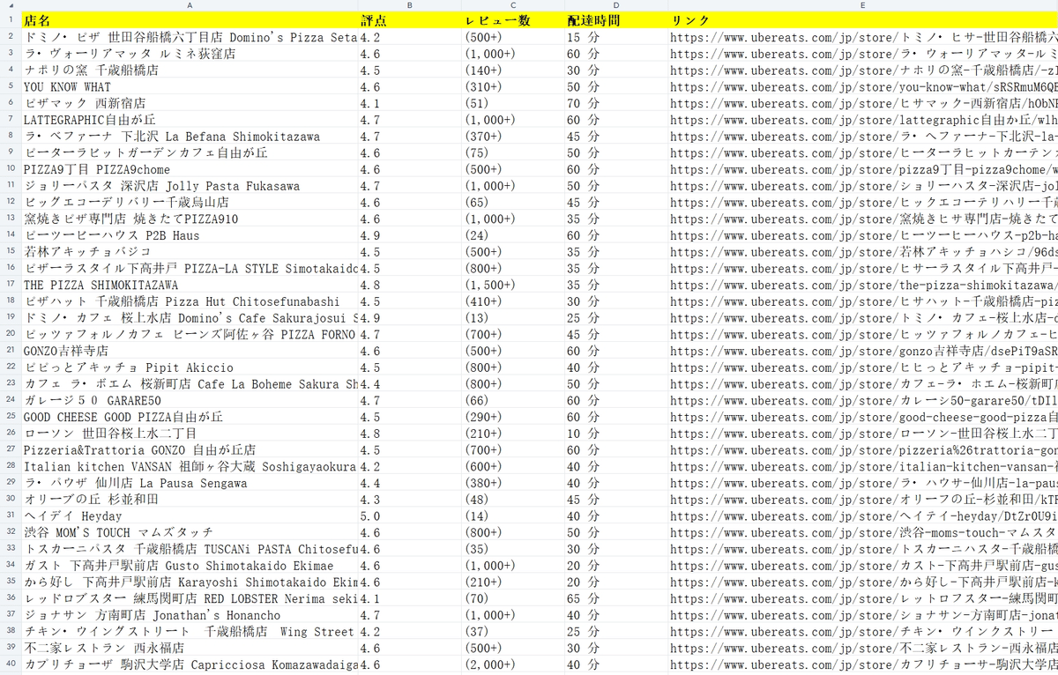Select the オリーブの丘 杉並和田 cell
1058x675 pixels.
point(190,499)
